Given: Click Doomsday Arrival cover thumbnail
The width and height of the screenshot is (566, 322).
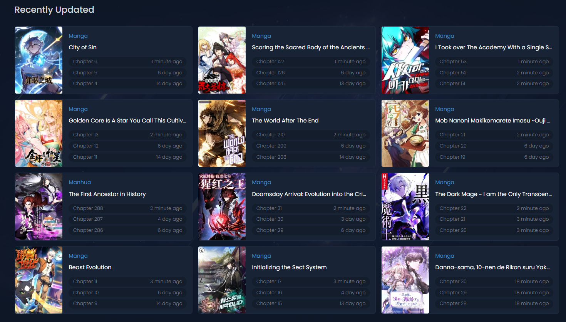Looking at the screenshot, I should [x=222, y=206].
